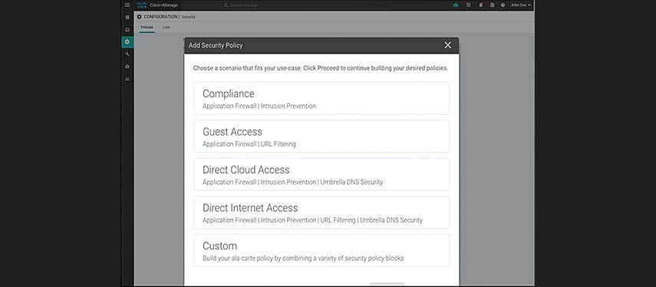Open the Tools wrench sidebar icon
Image resolution: width=656 pixels, height=287 pixels.
point(127,54)
